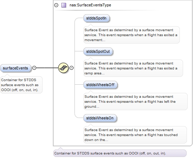Collapse the surfaceEvents element node
193x158 pixels.
34,68
